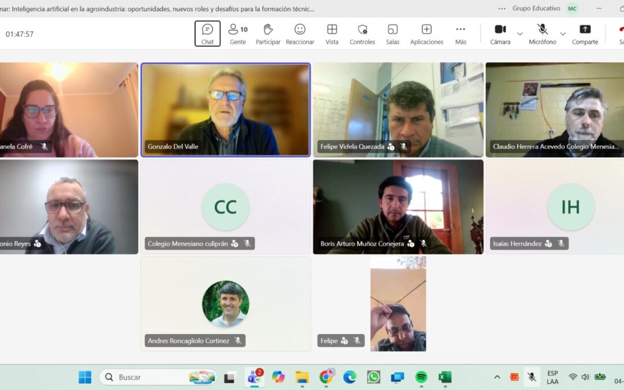Select Felipe Videla Quezada video tile
The image size is (624, 390).
pyautogui.click(x=398, y=110)
